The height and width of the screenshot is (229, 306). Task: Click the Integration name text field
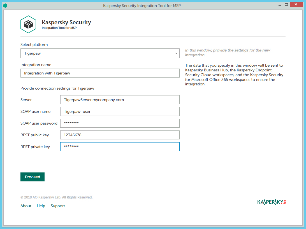(x=100, y=73)
